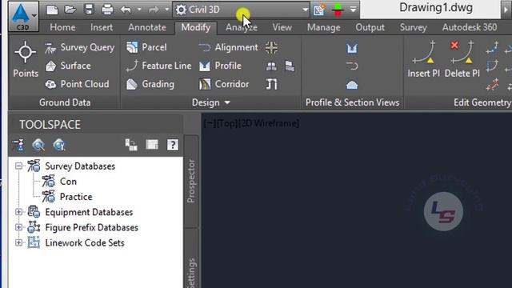Open the Annotate ribbon tab
This screenshot has width=512, height=288.
coord(147,27)
